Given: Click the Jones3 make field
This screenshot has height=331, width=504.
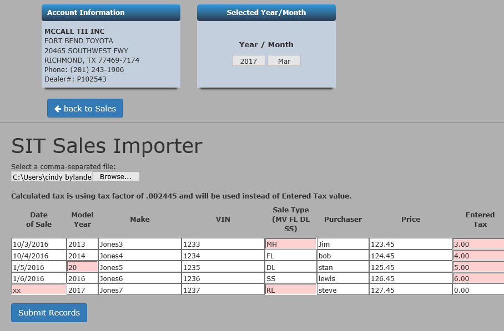Looking at the screenshot, I should pos(139,245).
